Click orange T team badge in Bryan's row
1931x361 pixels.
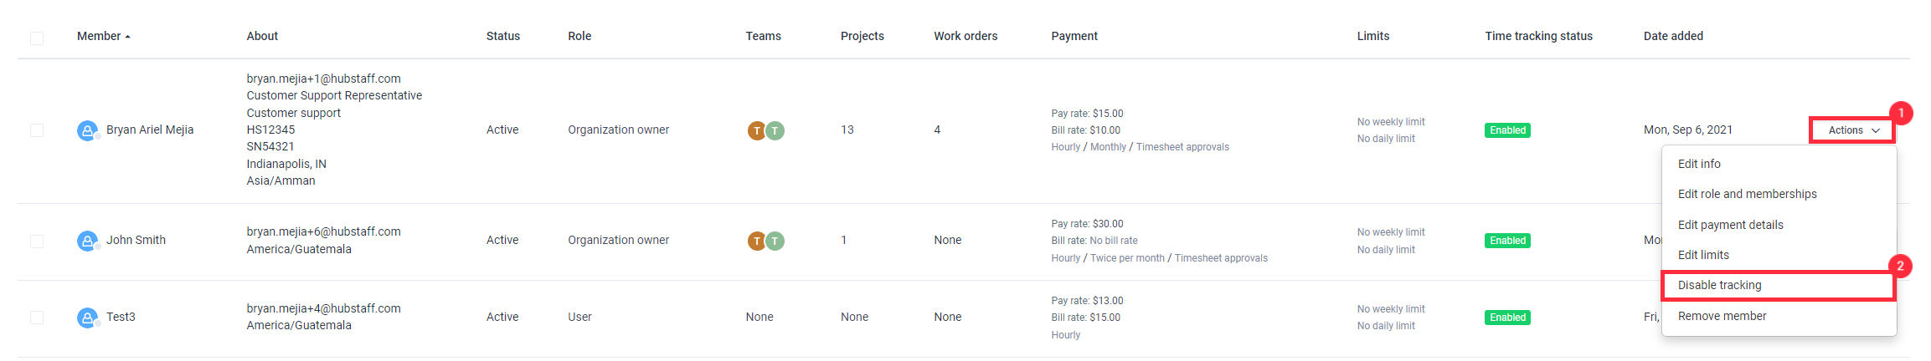coord(757,130)
